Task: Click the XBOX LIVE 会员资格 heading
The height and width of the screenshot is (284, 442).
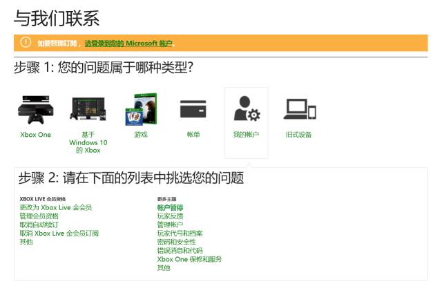Action: point(43,199)
